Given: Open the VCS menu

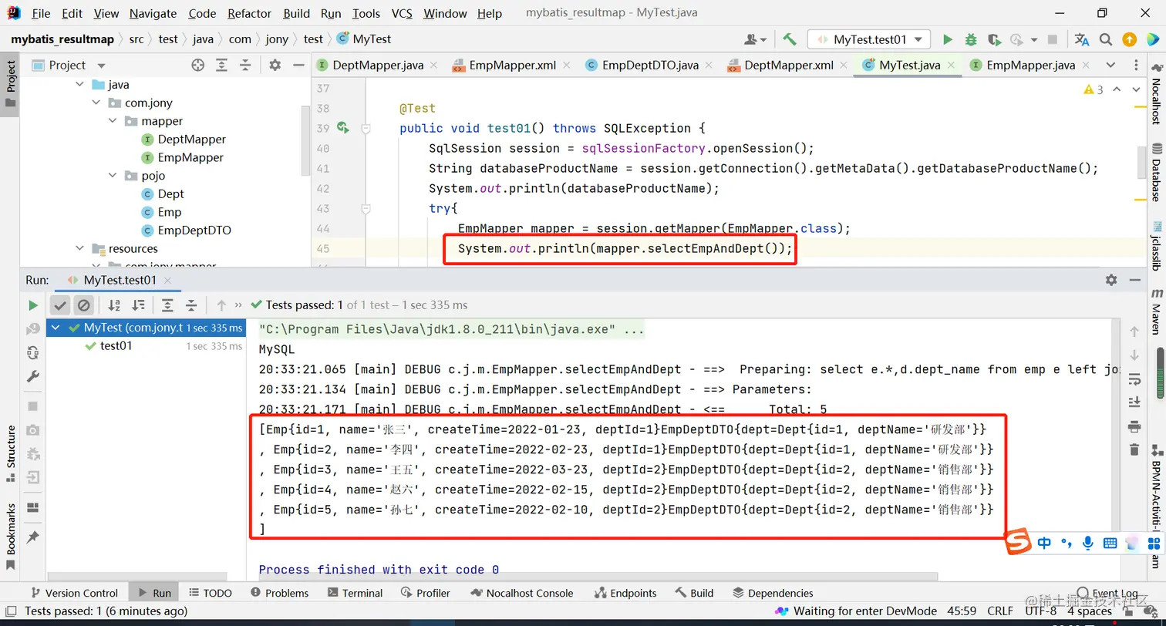Looking at the screenshot, I should point(402,13).
